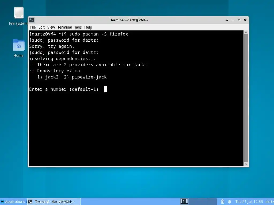The height and width of the screenshot is (205, 274).
Task: Click the '1) jack2' option text
Action: pyautogui.click(x=48, y=77)
